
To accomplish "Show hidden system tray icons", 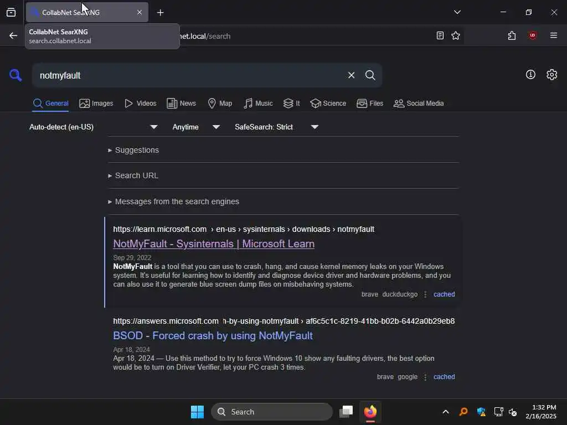I will click(446, 412).
